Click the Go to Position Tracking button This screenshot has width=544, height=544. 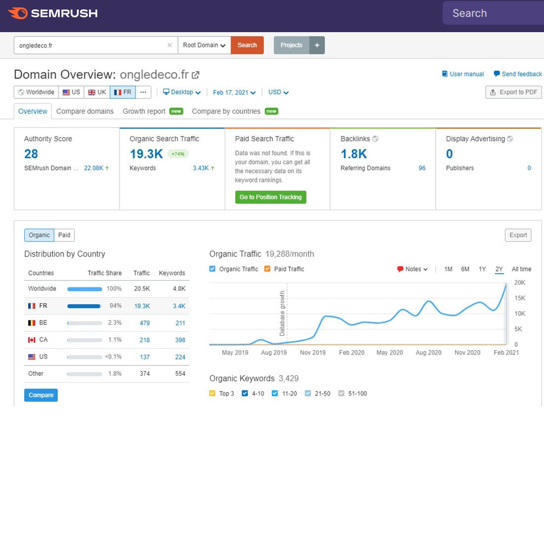coord(271,197)
